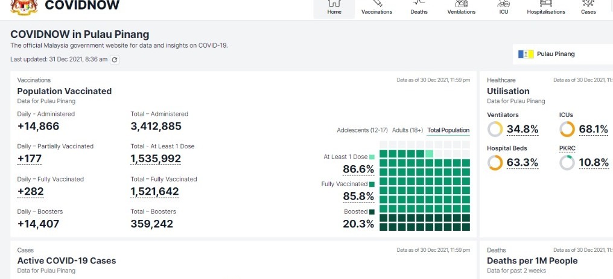Screen dimensions: 613x279
Task: Click the Fully Vaccinated legend swatch
Action: coord(372,184)
